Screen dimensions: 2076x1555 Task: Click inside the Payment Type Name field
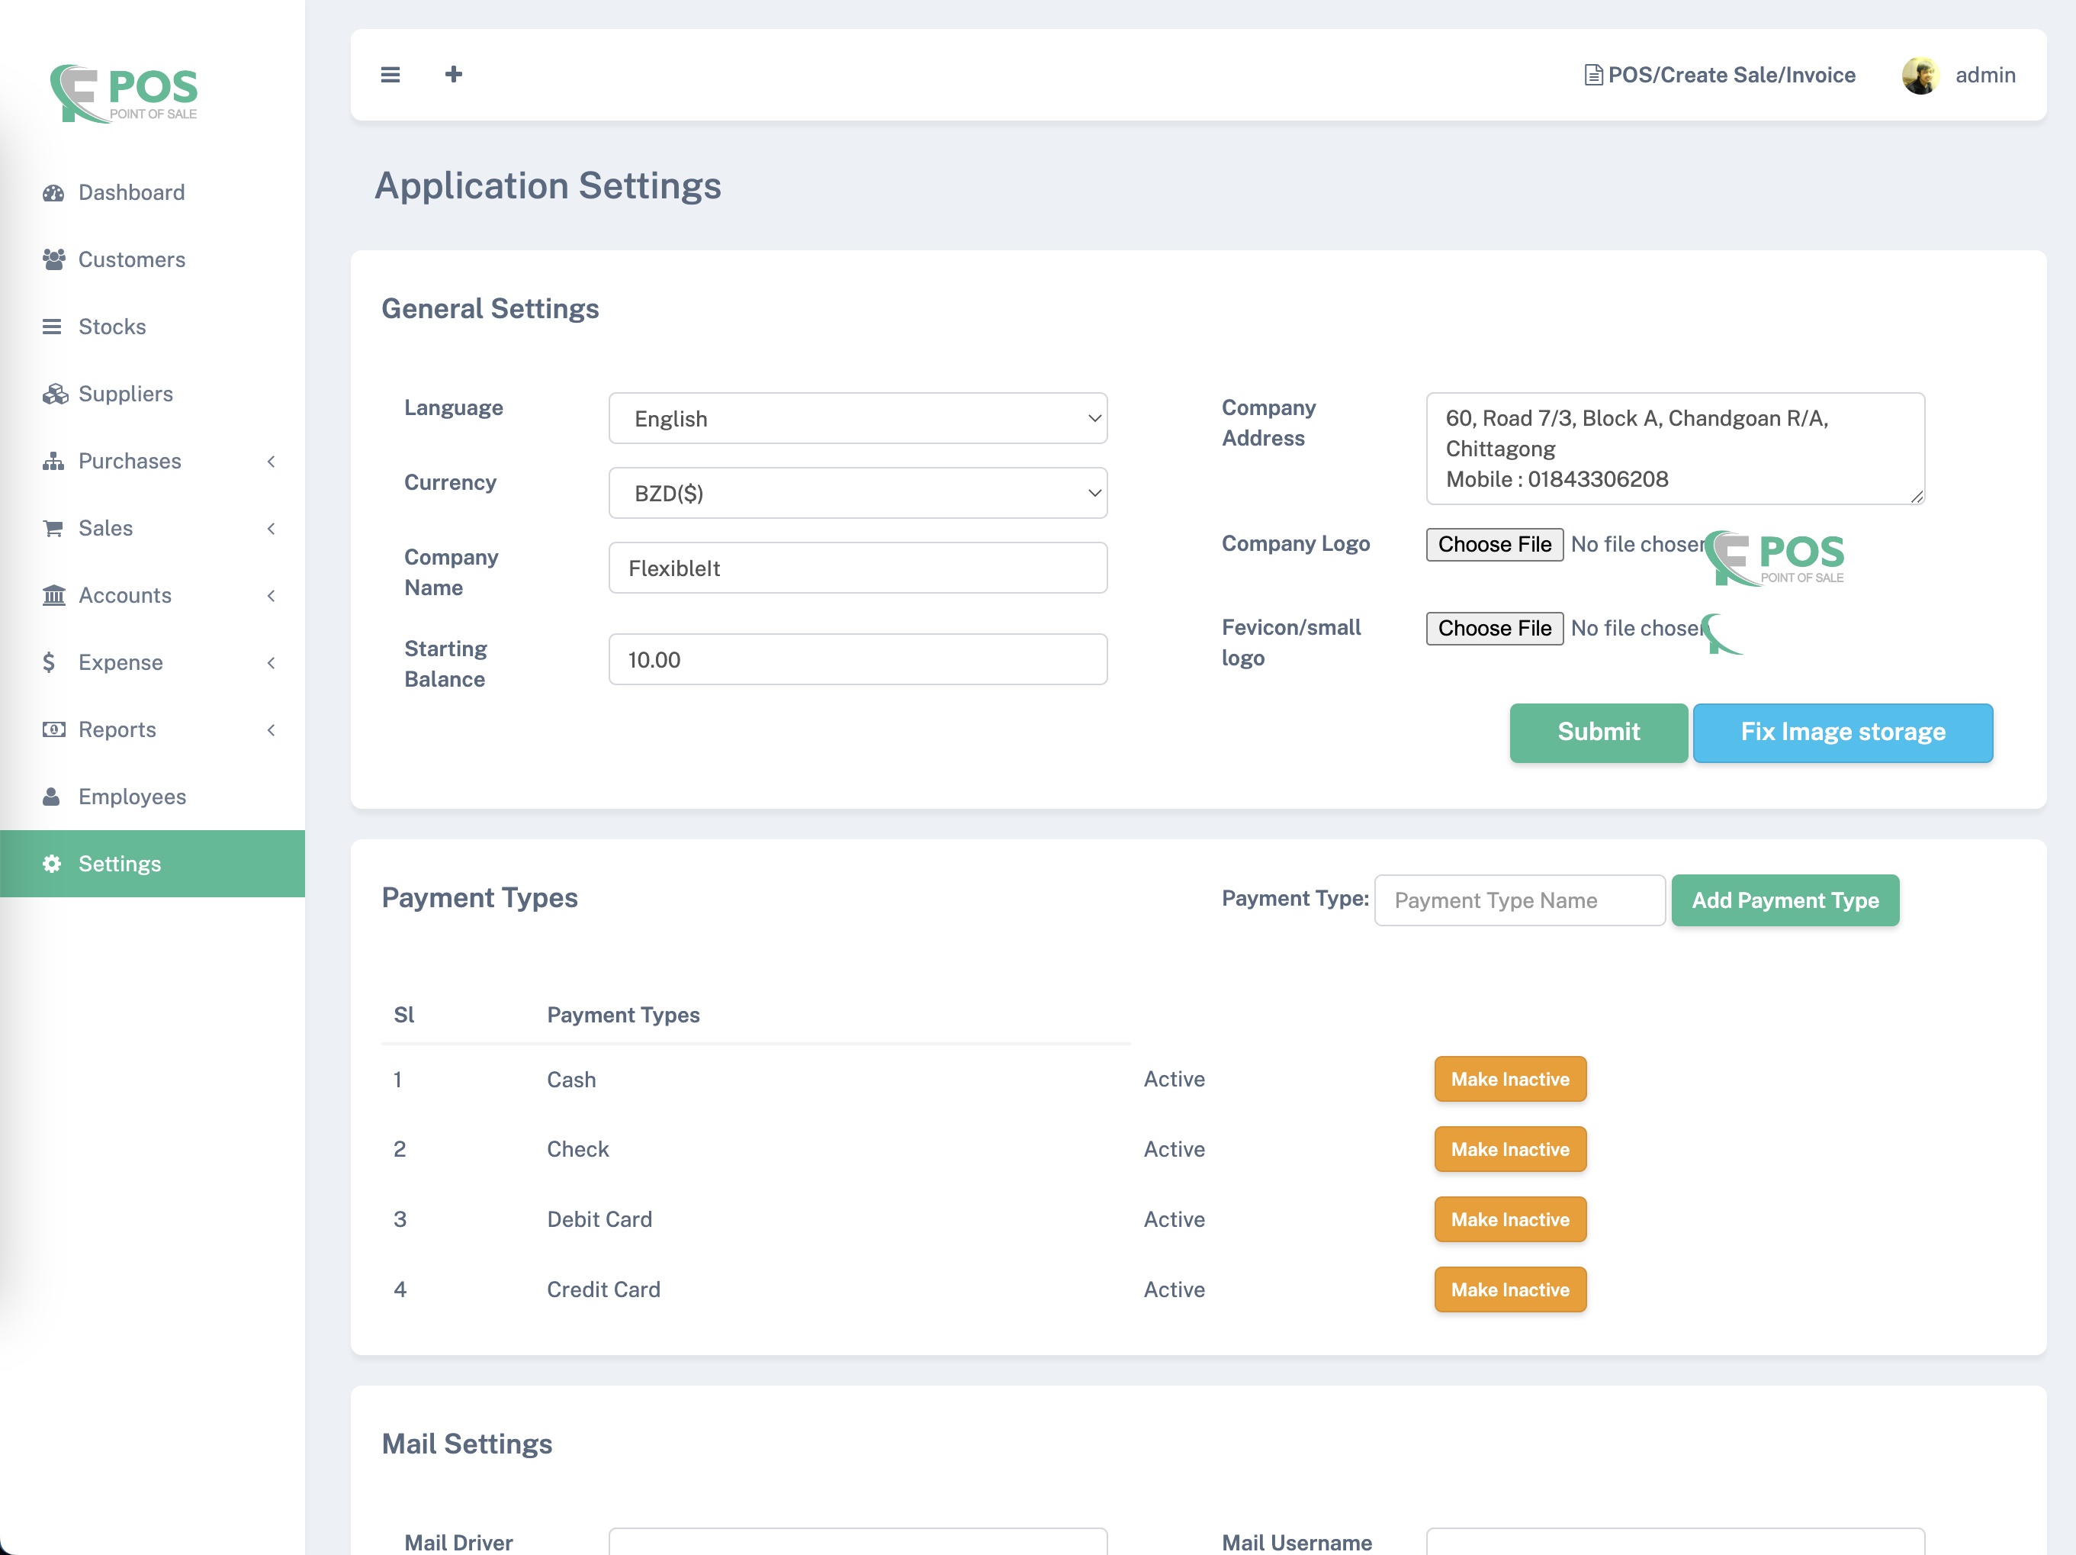click(1519, 900)
